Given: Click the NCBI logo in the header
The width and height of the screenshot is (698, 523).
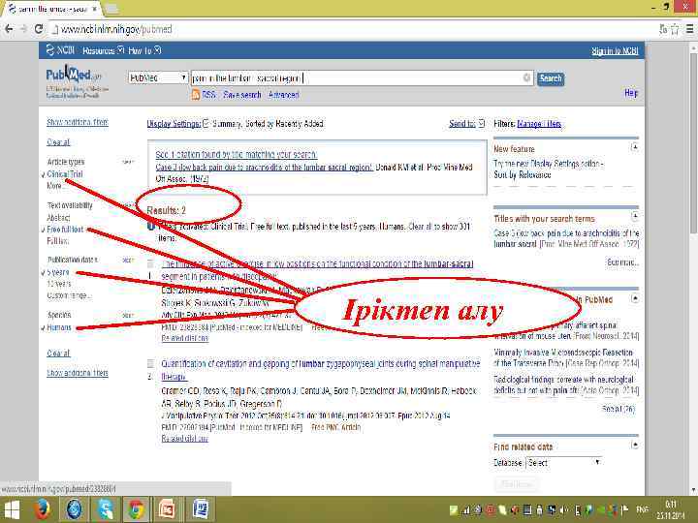Looking at the screenshot, I should pos(60,50).
